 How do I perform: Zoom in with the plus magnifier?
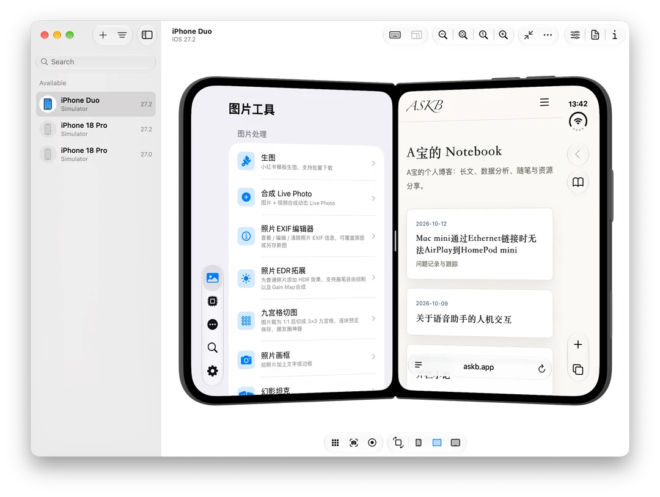pos(504,35)
